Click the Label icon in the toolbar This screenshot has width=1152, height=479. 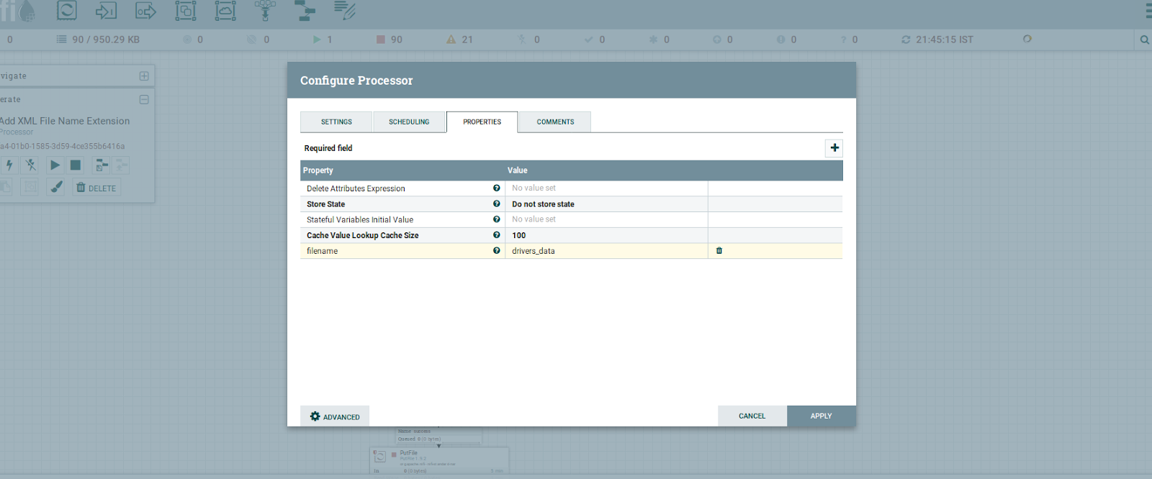(x=345, y=11)
